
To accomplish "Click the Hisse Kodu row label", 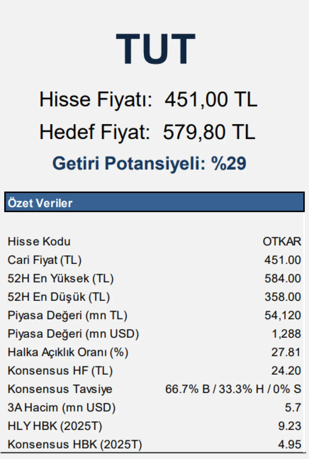I will 39,242.
